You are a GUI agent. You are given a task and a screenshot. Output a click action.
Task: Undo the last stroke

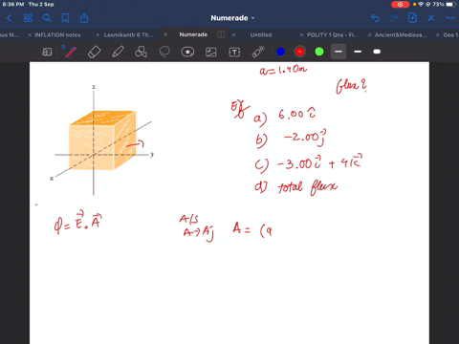coord(375,18)
